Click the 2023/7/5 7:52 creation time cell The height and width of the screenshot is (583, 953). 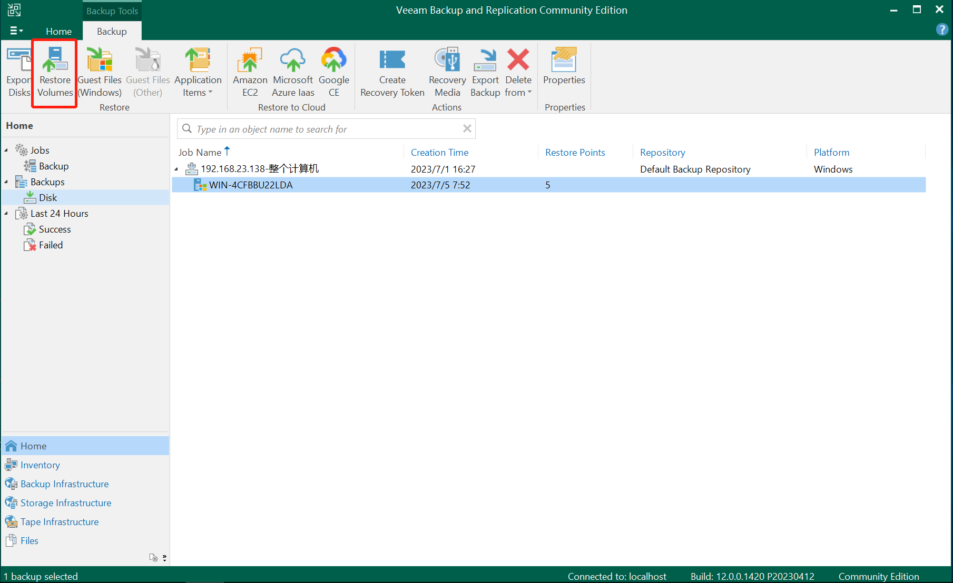[440, 185]
